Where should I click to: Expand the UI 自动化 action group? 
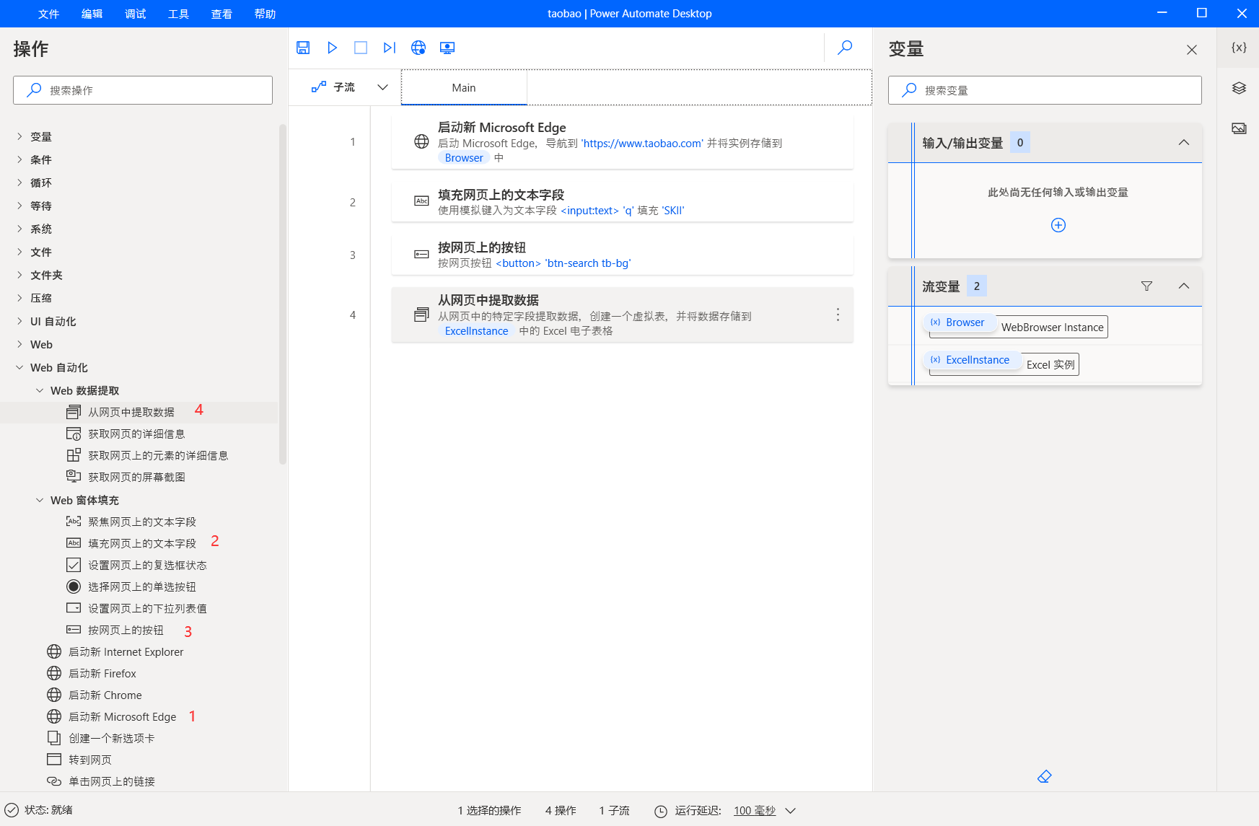tap(19, 321)
